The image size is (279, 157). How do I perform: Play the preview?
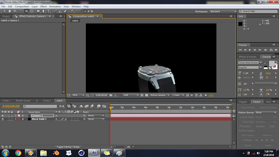pos(250,50)
